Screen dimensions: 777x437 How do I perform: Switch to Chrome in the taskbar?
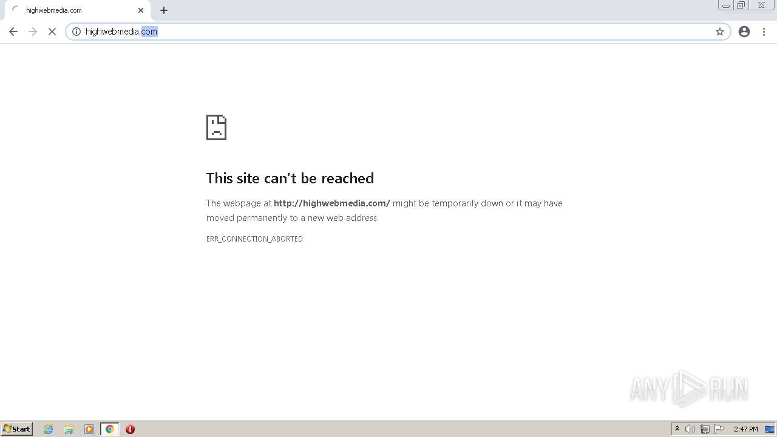[110, 429]
